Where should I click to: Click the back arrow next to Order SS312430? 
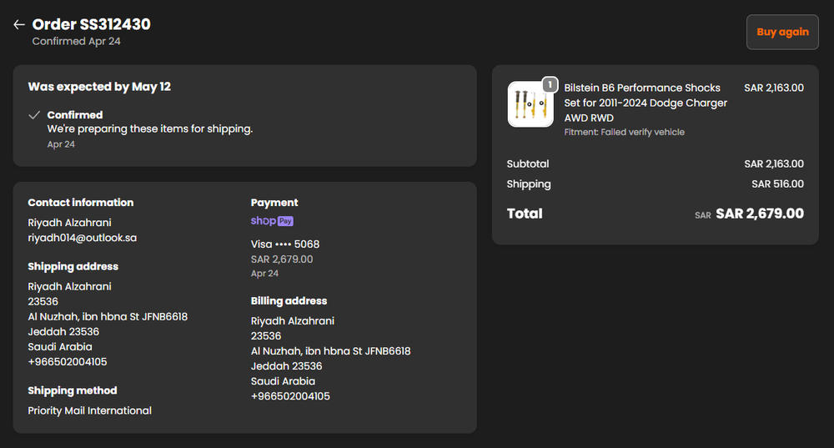click(19, 24)
